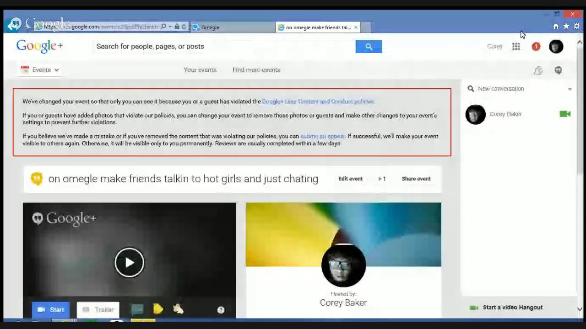
Task: Open Find more events
Action: pyautogui.click(x=256, y=70)
